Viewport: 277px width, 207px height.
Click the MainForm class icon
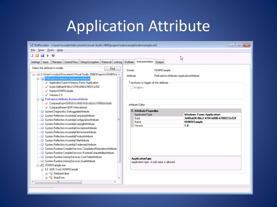(x=51, y=178)
